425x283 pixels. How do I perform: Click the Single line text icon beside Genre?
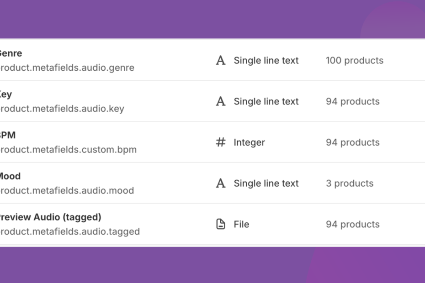220,60
